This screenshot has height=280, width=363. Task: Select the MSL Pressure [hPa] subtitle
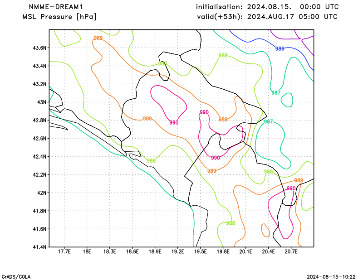coord(59,17)
